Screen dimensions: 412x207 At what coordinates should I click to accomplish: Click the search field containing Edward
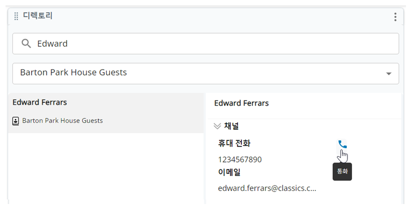205,43
